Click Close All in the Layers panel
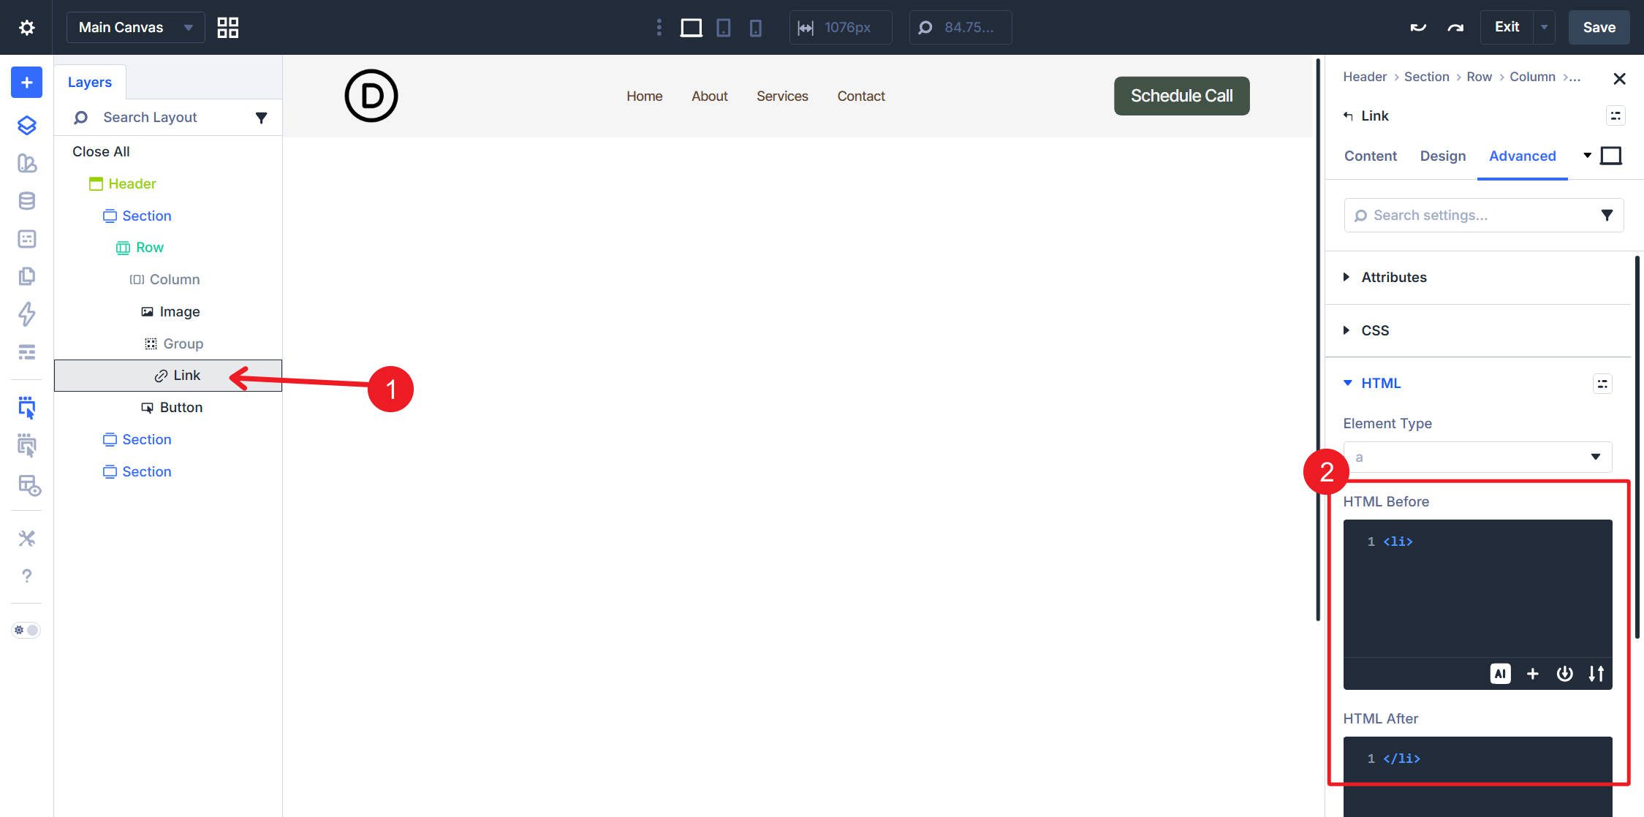Viewport: 1644px width, 817px height. tap(100, 151)
